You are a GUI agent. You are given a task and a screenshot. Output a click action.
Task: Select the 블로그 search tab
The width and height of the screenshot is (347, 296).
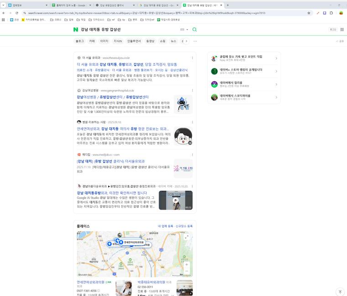point(79,41)
